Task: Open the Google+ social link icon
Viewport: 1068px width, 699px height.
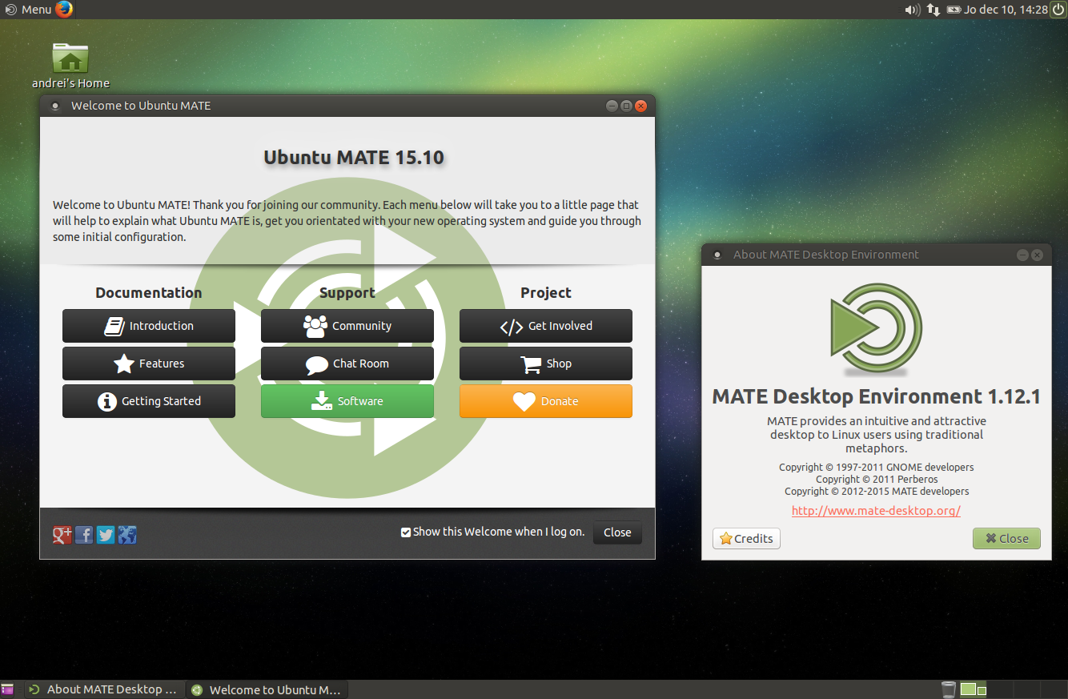Action: click(x=62, y=535)
